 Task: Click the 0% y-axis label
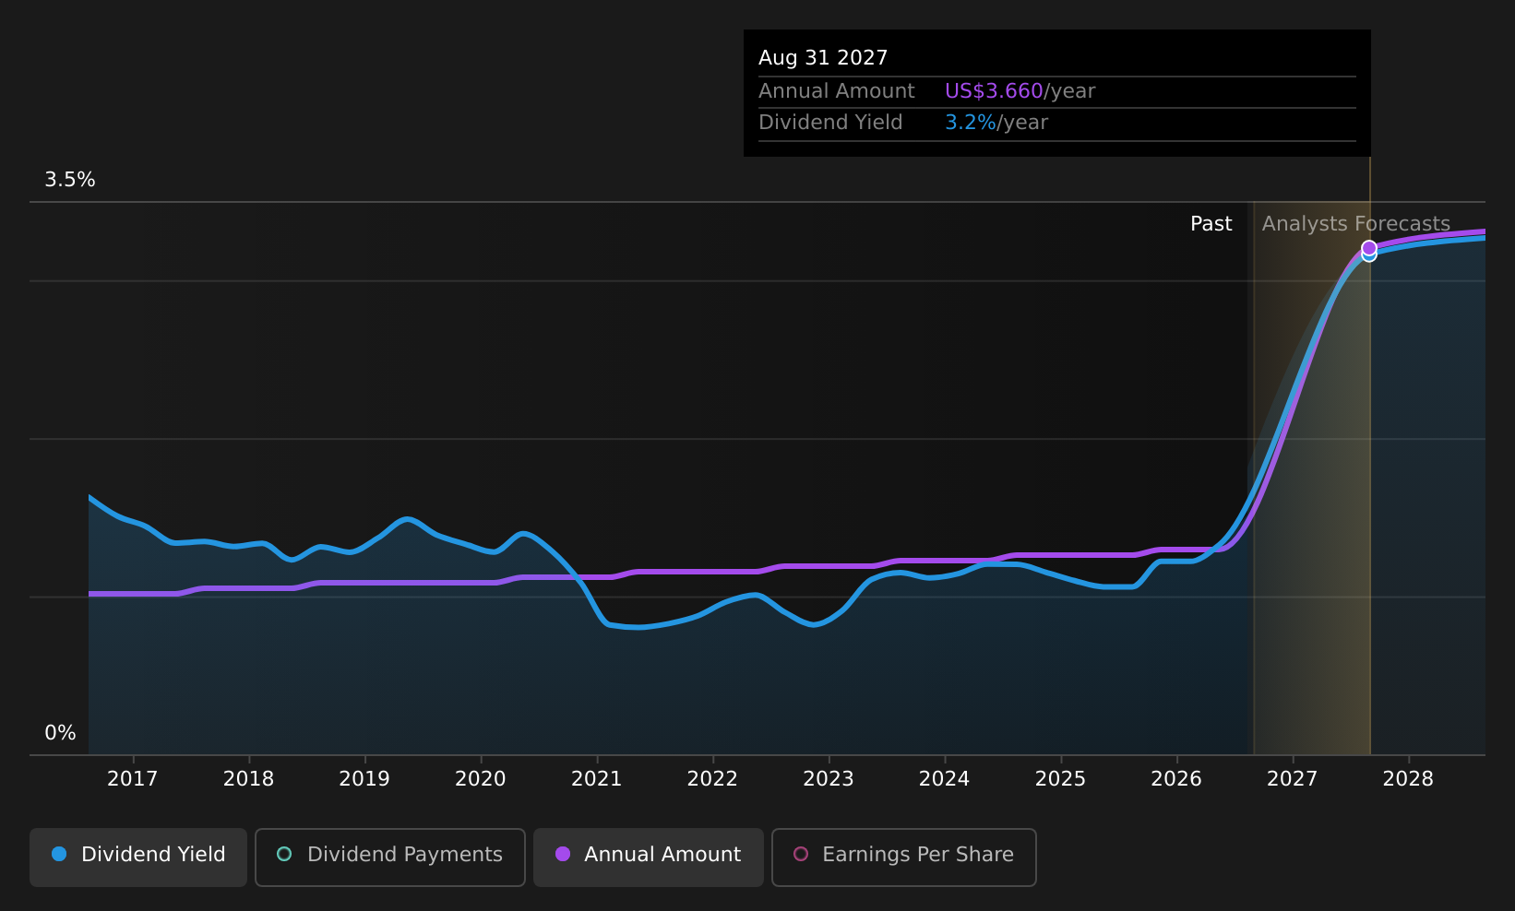pyautogui.click(x=61, y=733)
